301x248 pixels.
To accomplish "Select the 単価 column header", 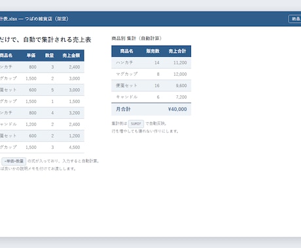I will tap(31, 55).
